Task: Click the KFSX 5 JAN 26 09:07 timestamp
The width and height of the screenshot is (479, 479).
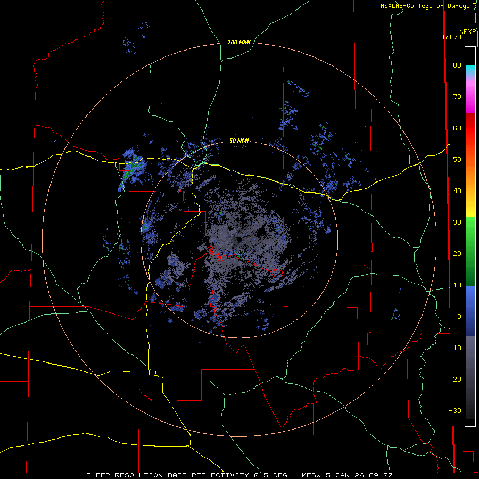Action: 347,475
